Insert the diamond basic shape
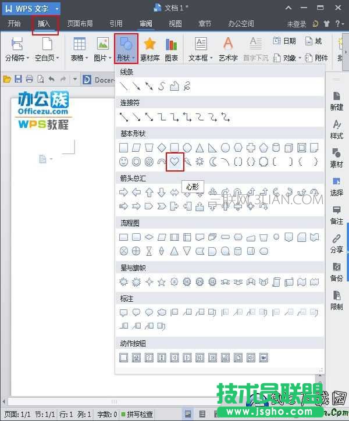The height and width of the screenshot is (421, 349). point(162,148)
